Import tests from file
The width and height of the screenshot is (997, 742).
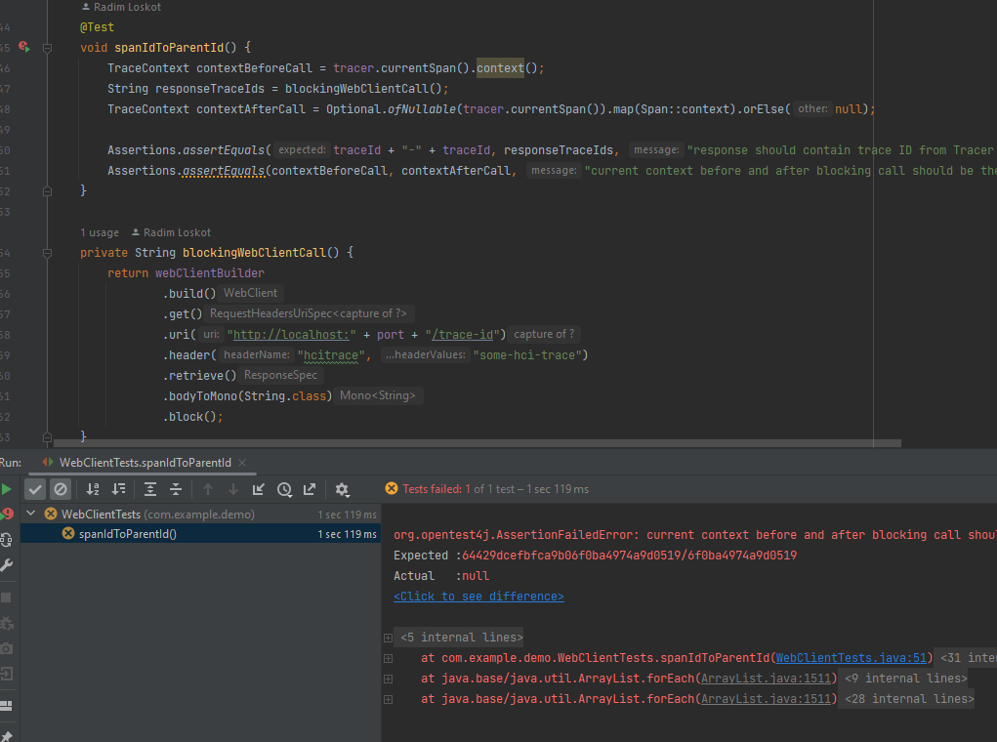point(259,489)
